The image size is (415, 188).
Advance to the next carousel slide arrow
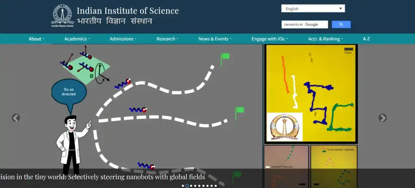tap(382, 118)
